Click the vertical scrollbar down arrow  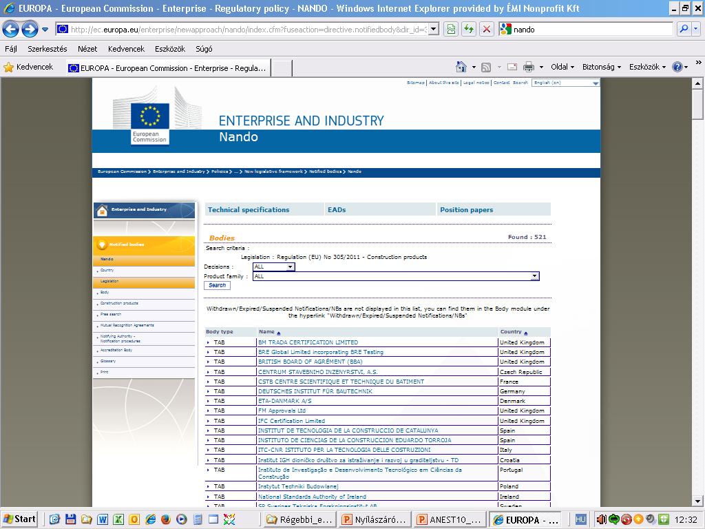click(697, 501)
